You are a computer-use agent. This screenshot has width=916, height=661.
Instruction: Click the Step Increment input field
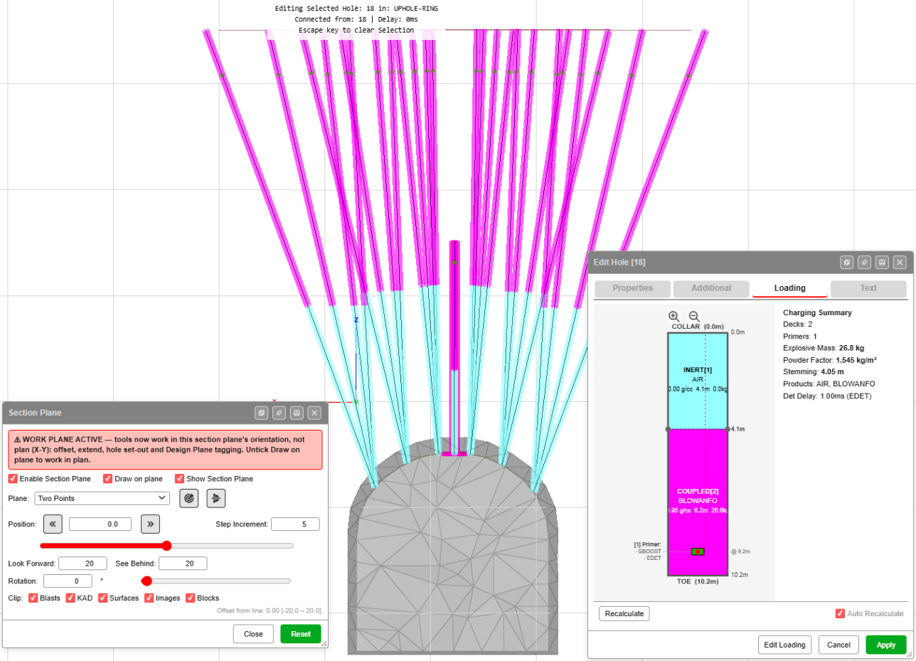tap(295, 524)
